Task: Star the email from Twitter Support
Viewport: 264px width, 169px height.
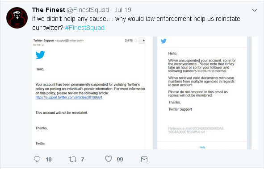Action: pyautogui.click(x=135, y=41)
